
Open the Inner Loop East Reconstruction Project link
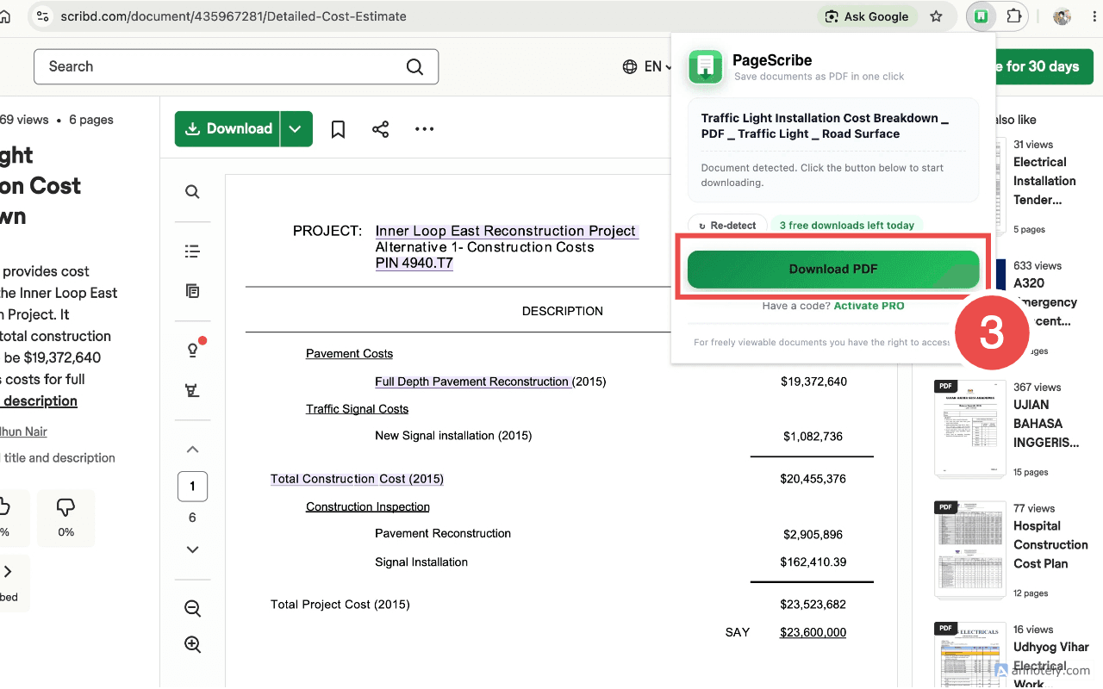point(506,231)
